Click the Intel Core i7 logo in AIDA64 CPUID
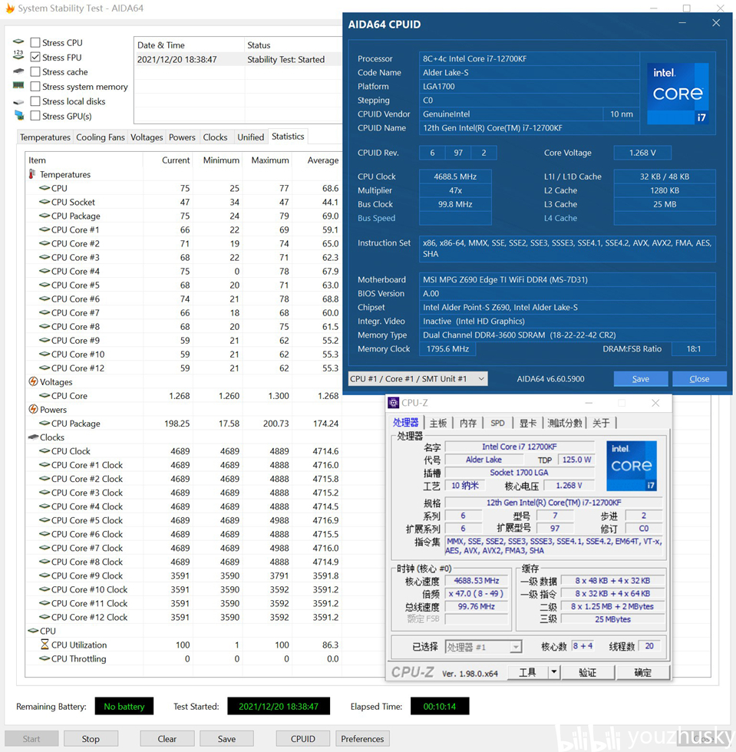The height and width of the screenshot is (752, 736). pos(678,93)
